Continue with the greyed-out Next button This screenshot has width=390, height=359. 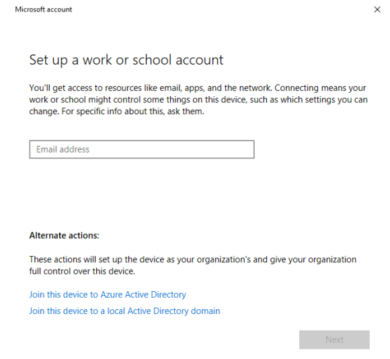[334, 340]
